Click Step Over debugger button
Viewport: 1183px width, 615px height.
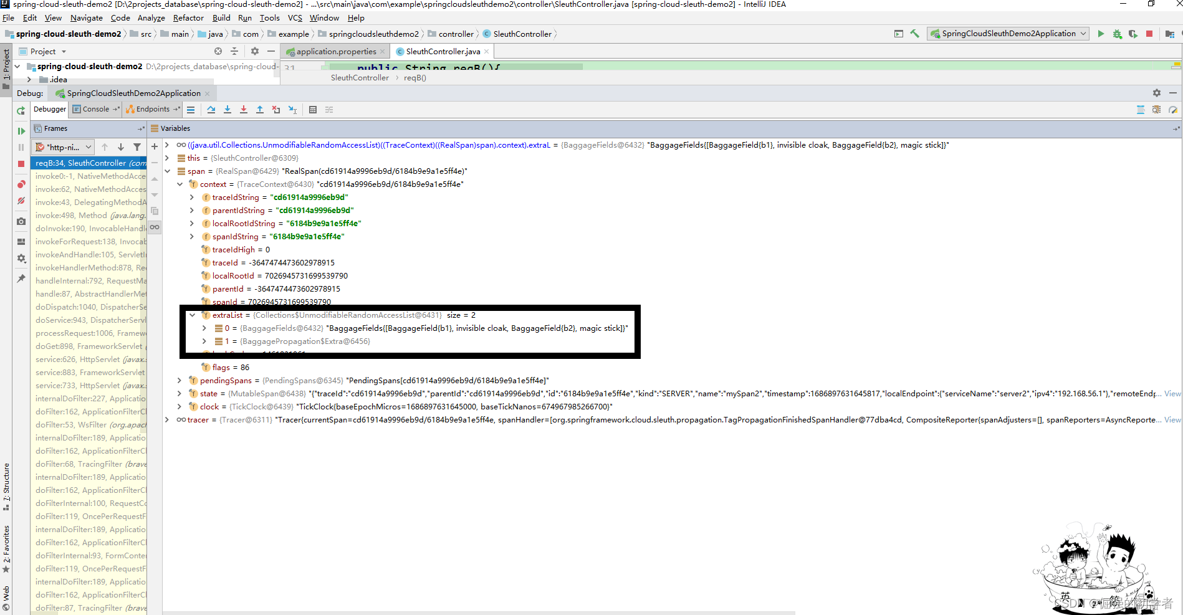tap(211, 110)
